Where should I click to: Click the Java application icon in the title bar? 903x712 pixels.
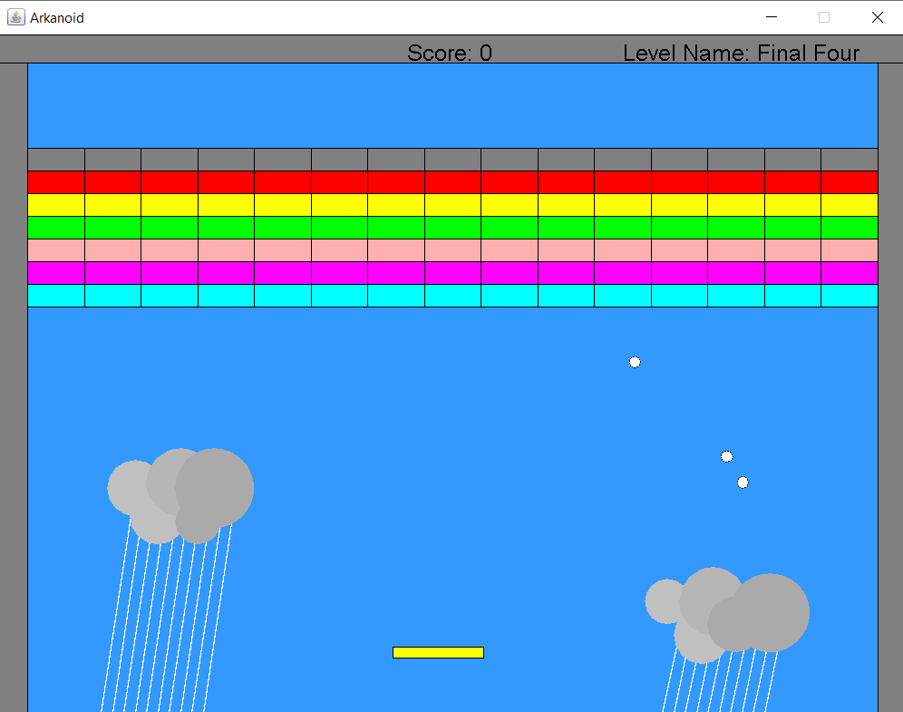(15, 17)
